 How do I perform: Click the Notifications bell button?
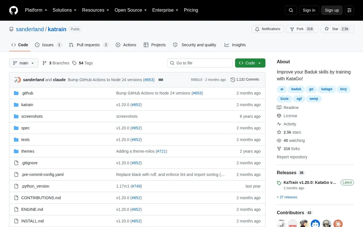(267, 29)
